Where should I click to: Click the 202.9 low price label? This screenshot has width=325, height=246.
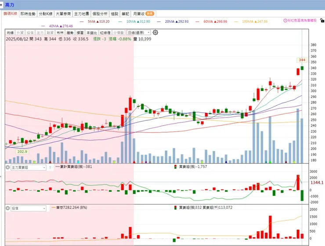(22, 151)
